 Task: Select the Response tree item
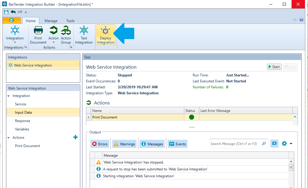[x=22, y=121]
